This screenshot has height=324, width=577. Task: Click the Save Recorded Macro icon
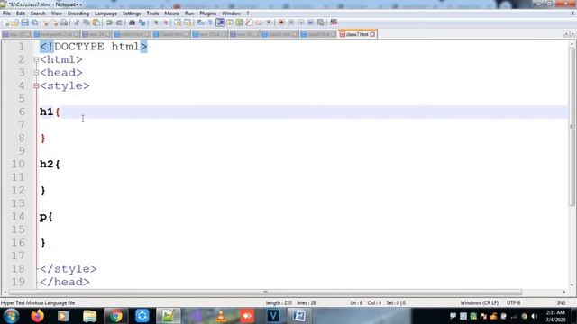[321, 22]
